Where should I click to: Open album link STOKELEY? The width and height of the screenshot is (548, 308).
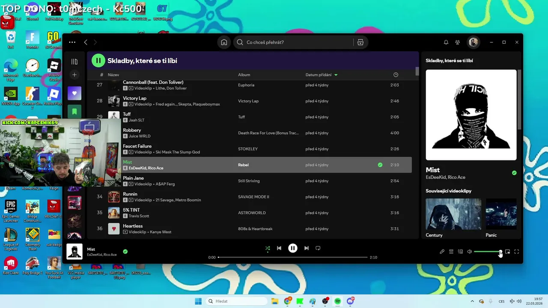pos(248,149)
